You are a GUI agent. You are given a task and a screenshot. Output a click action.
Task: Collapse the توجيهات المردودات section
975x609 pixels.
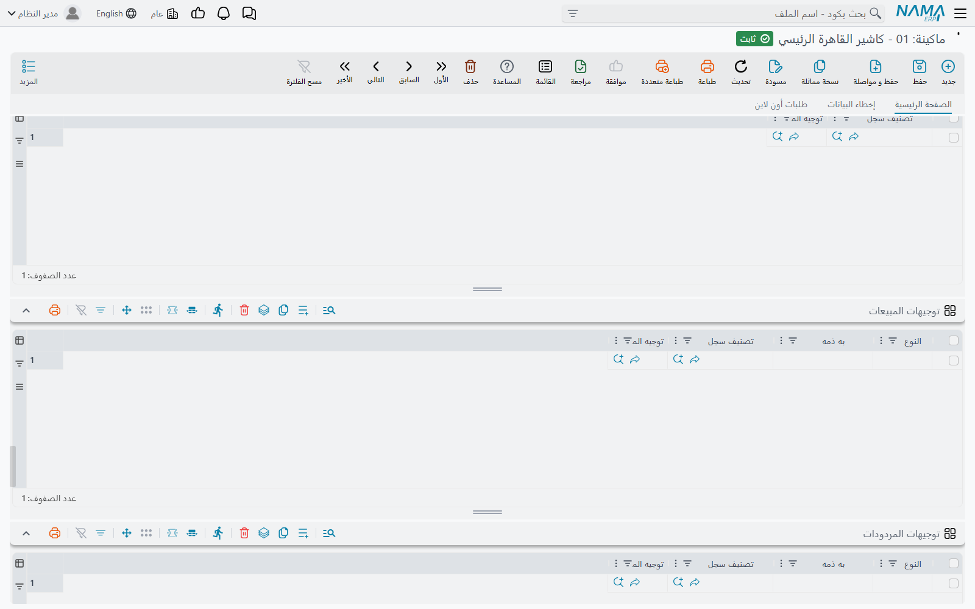(26, 533)
